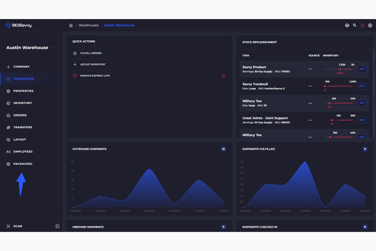
Task: Edit the Savvy Product replenishment row
Action: 362,69
